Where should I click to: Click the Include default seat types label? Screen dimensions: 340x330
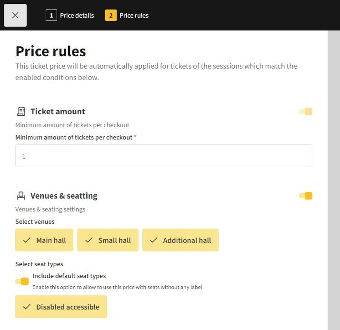tap(69, 276)
